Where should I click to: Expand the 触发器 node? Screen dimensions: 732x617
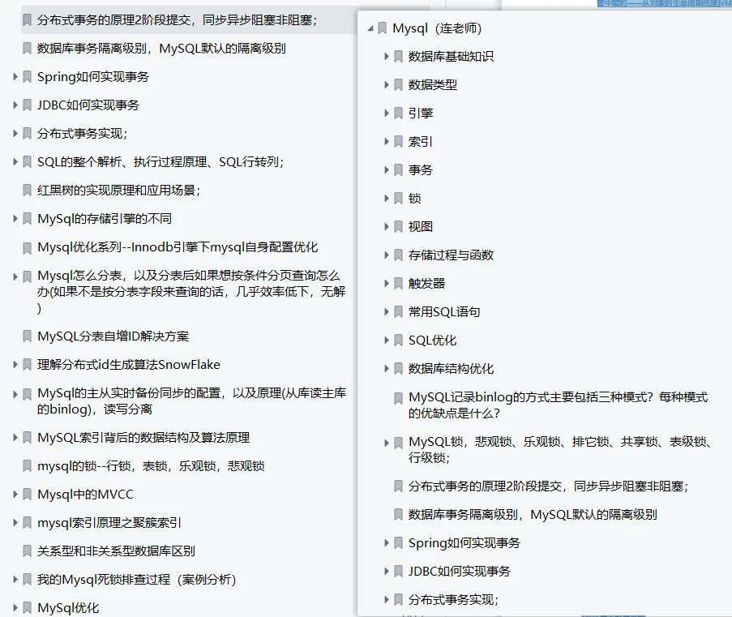[387, 284]
